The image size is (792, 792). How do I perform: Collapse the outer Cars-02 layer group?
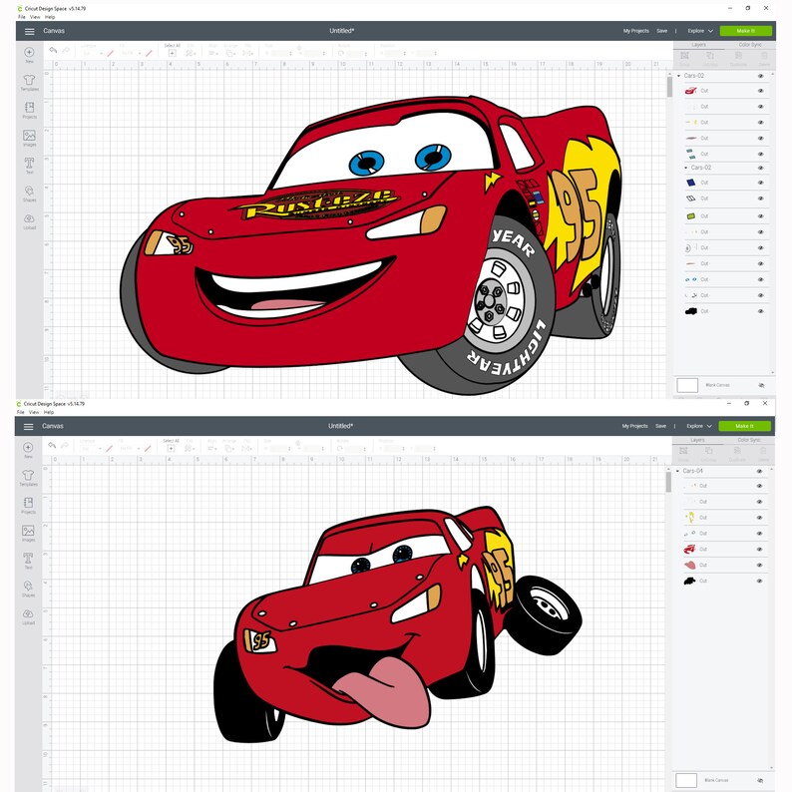[x=679, y=76]
